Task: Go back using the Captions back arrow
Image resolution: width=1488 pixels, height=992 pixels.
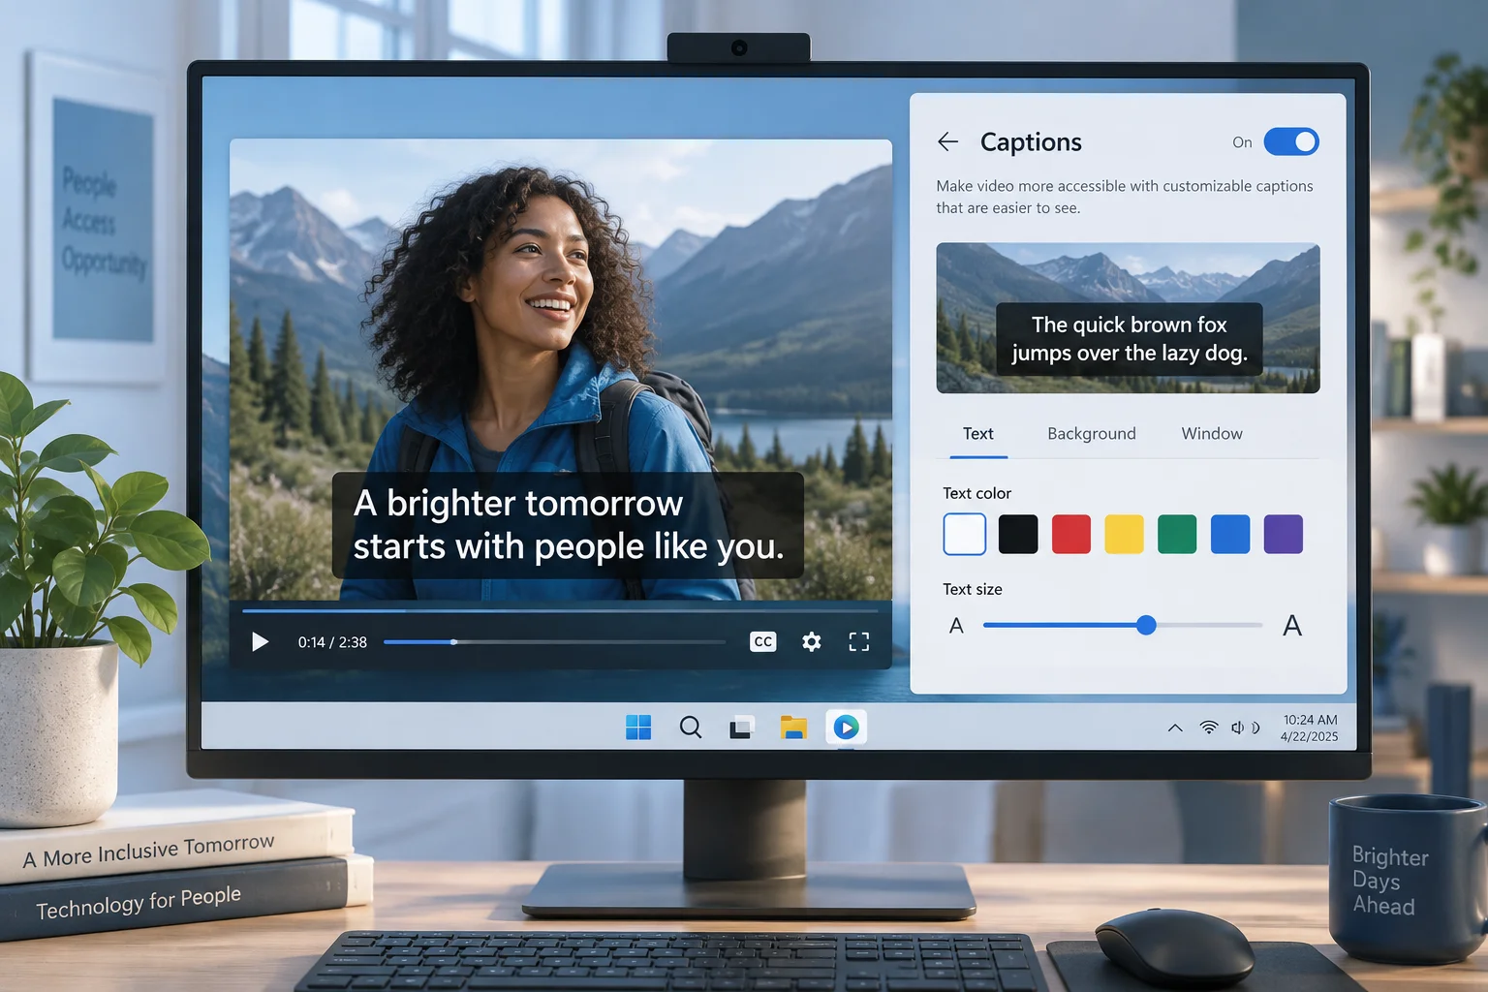Action: point(947,142)
